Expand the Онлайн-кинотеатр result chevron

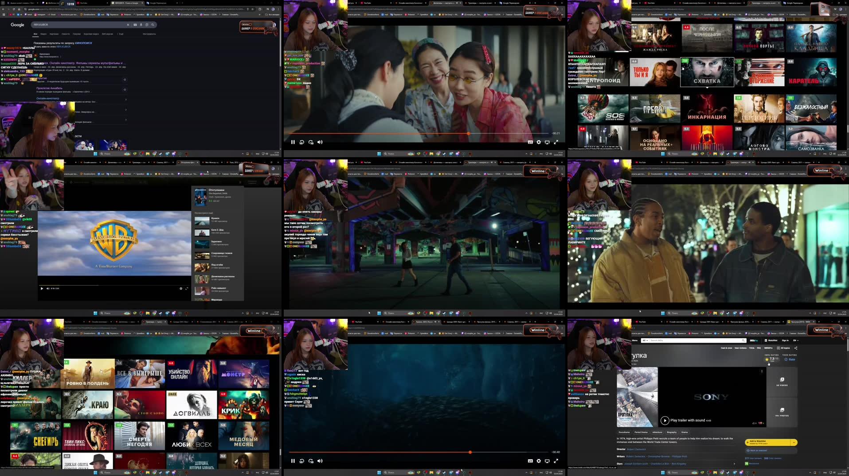126,100
